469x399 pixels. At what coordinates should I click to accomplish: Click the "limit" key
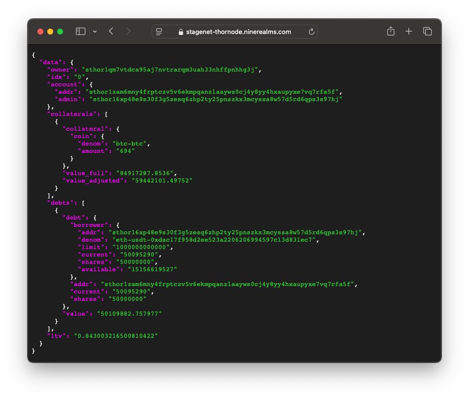[91, 247]
